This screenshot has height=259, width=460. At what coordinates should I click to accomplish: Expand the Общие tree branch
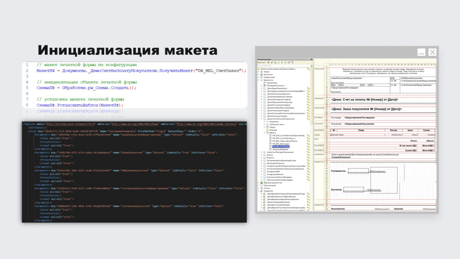(x=258, y=71)
